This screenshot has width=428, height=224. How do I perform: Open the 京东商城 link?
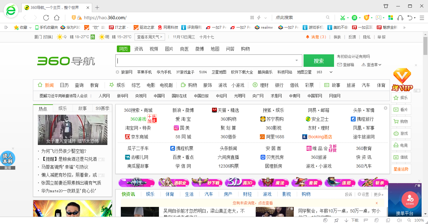[140, 136]
